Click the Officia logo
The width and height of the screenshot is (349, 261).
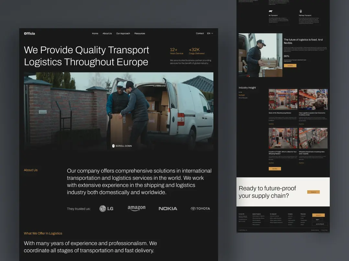click(29, 34)
